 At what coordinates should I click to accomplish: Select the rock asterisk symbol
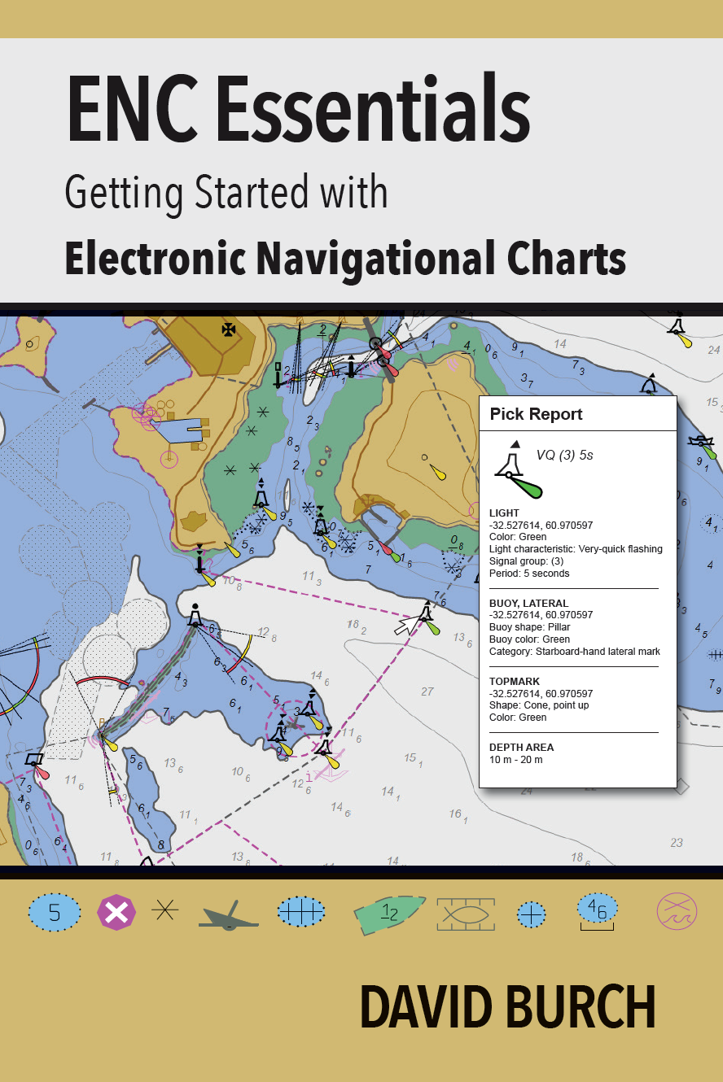coord(165,911)
